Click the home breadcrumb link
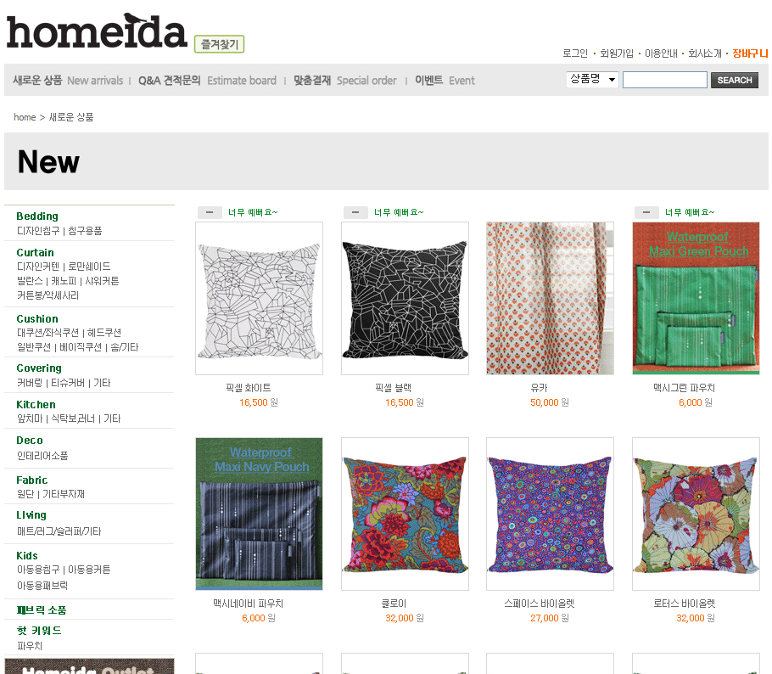This screenshot has width=772, height=674. click(25, 117)
